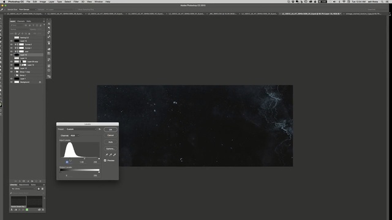
Task: Hide the selected Layer 16 eye icon
Action: point(11,54)
